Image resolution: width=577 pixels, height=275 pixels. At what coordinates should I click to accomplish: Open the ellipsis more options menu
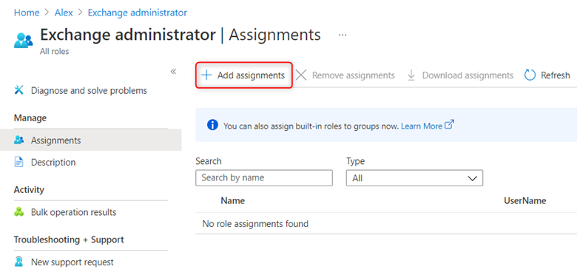point(343,35)
